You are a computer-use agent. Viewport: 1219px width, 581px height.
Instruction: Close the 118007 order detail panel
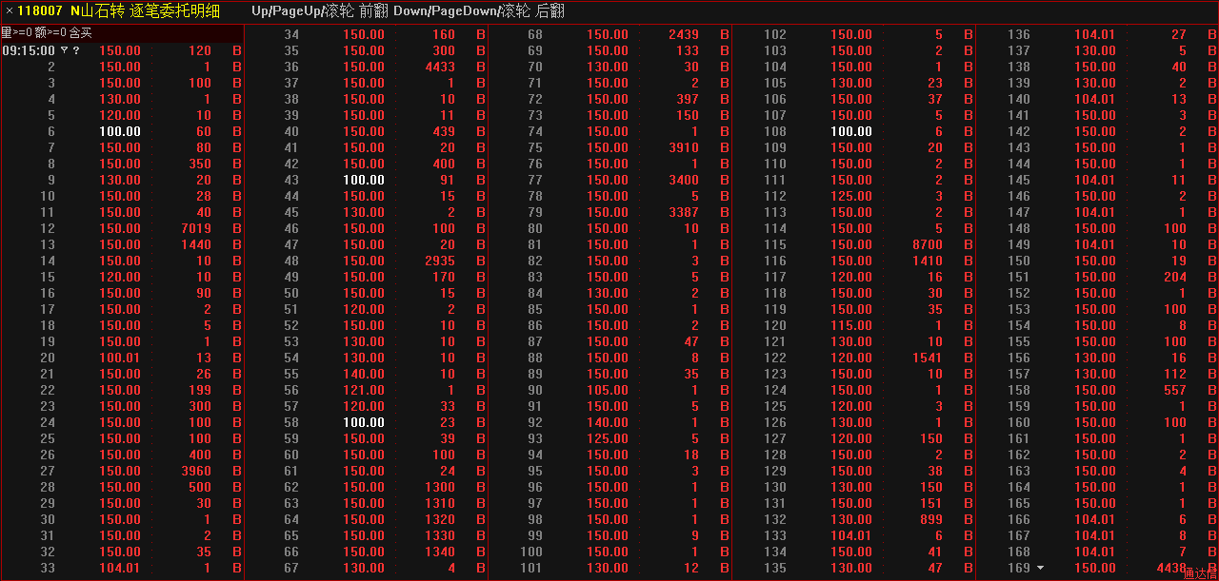pos(8,11)
